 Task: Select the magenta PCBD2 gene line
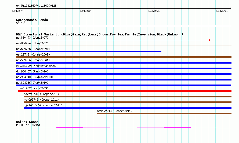(x=124, y=128)
